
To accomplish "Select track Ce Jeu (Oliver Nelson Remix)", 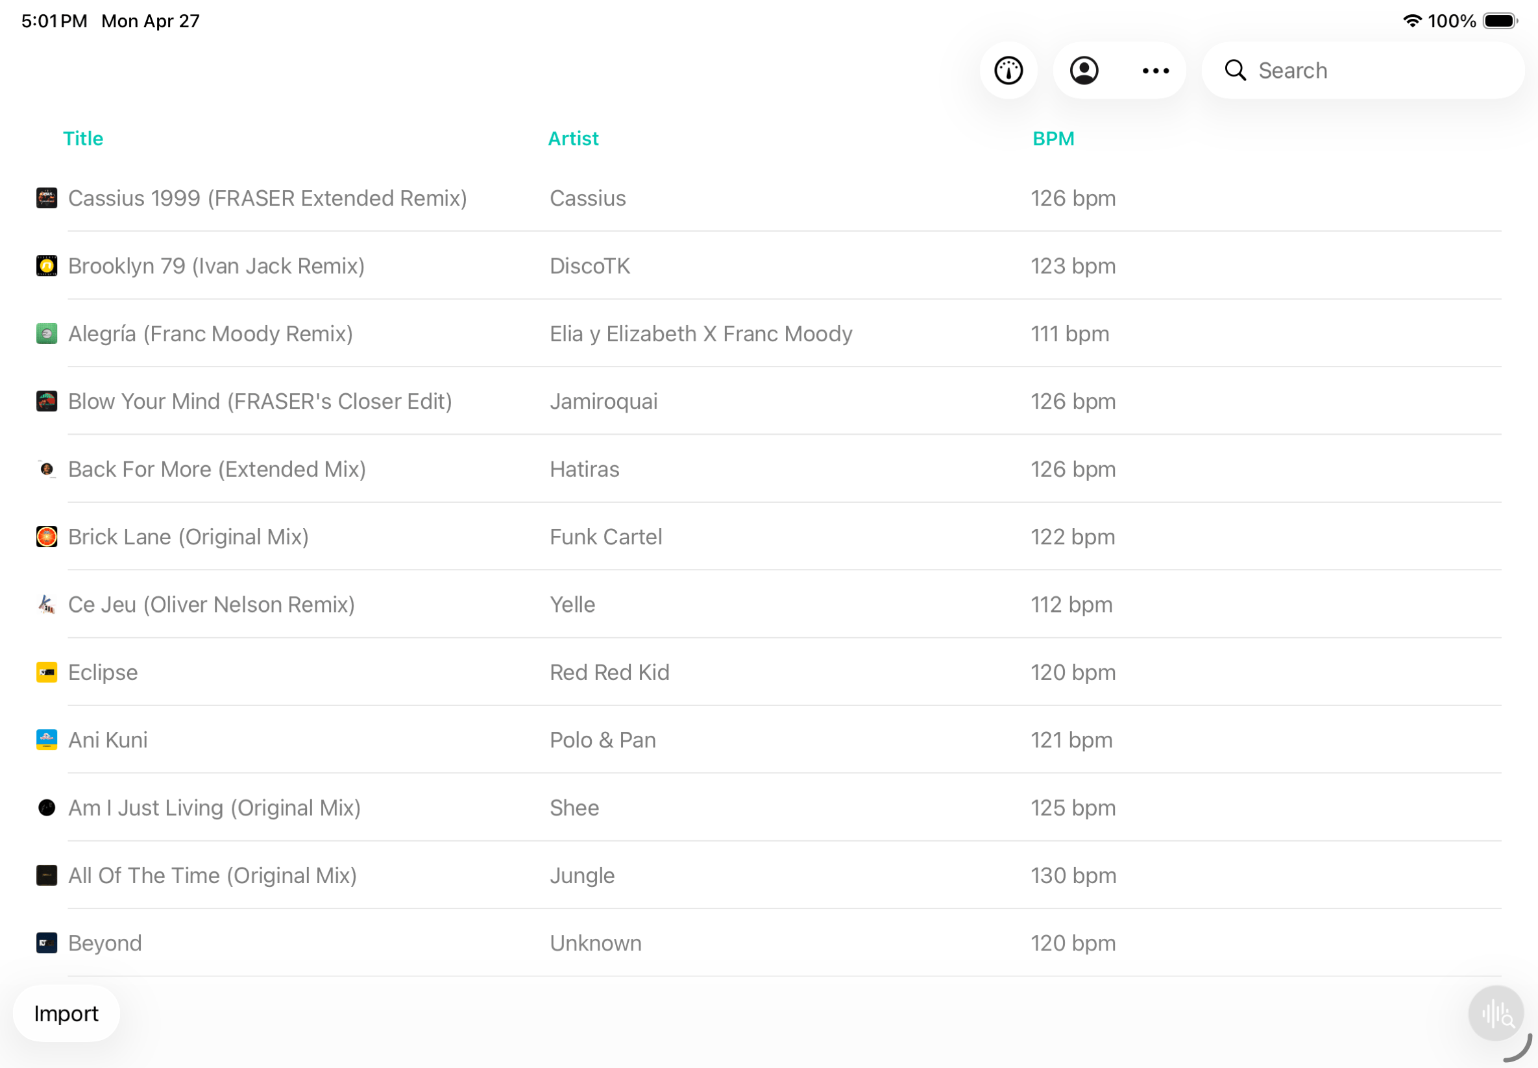I will pos(212,604).
